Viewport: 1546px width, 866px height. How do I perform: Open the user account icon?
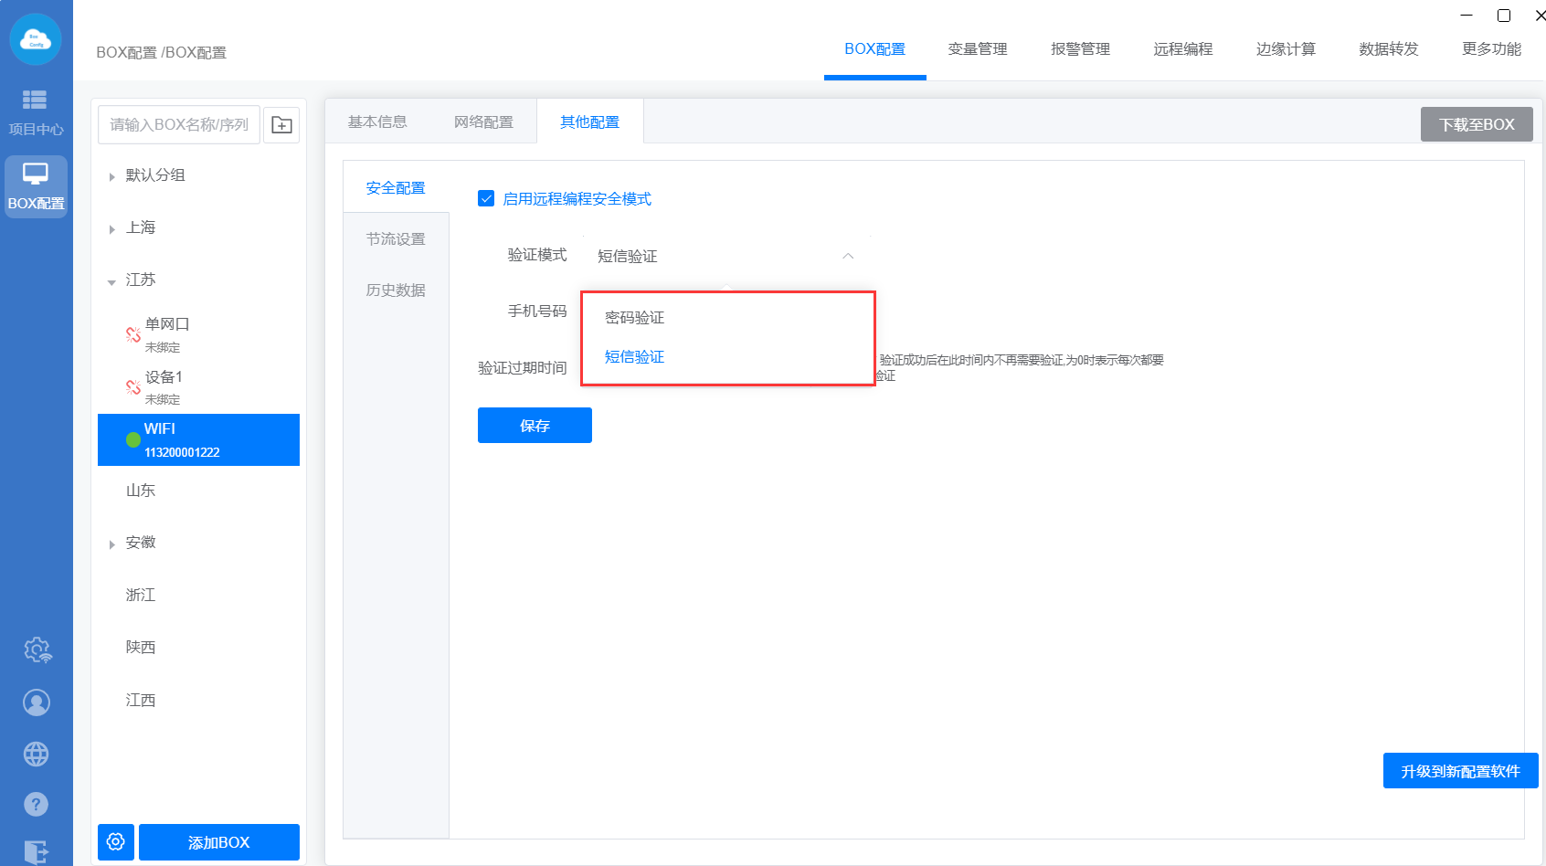(37, 702)
